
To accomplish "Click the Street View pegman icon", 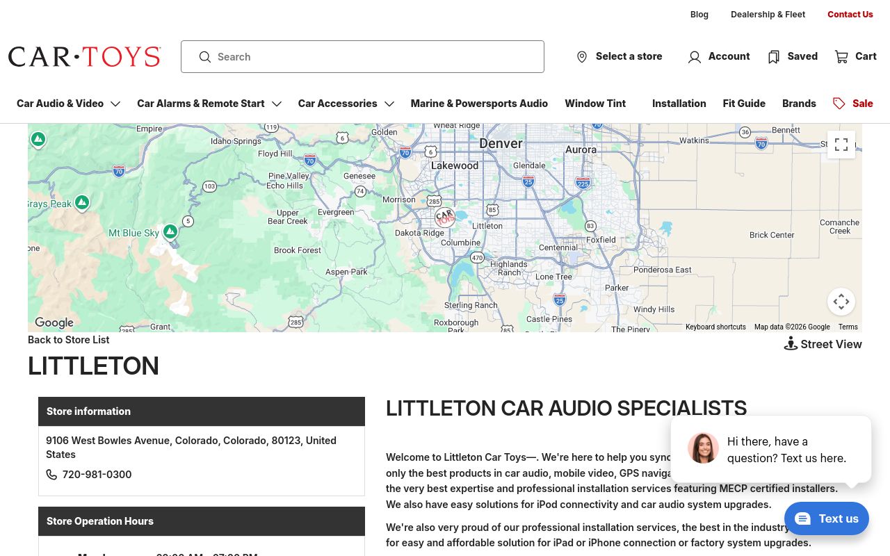I will point(791,343).
